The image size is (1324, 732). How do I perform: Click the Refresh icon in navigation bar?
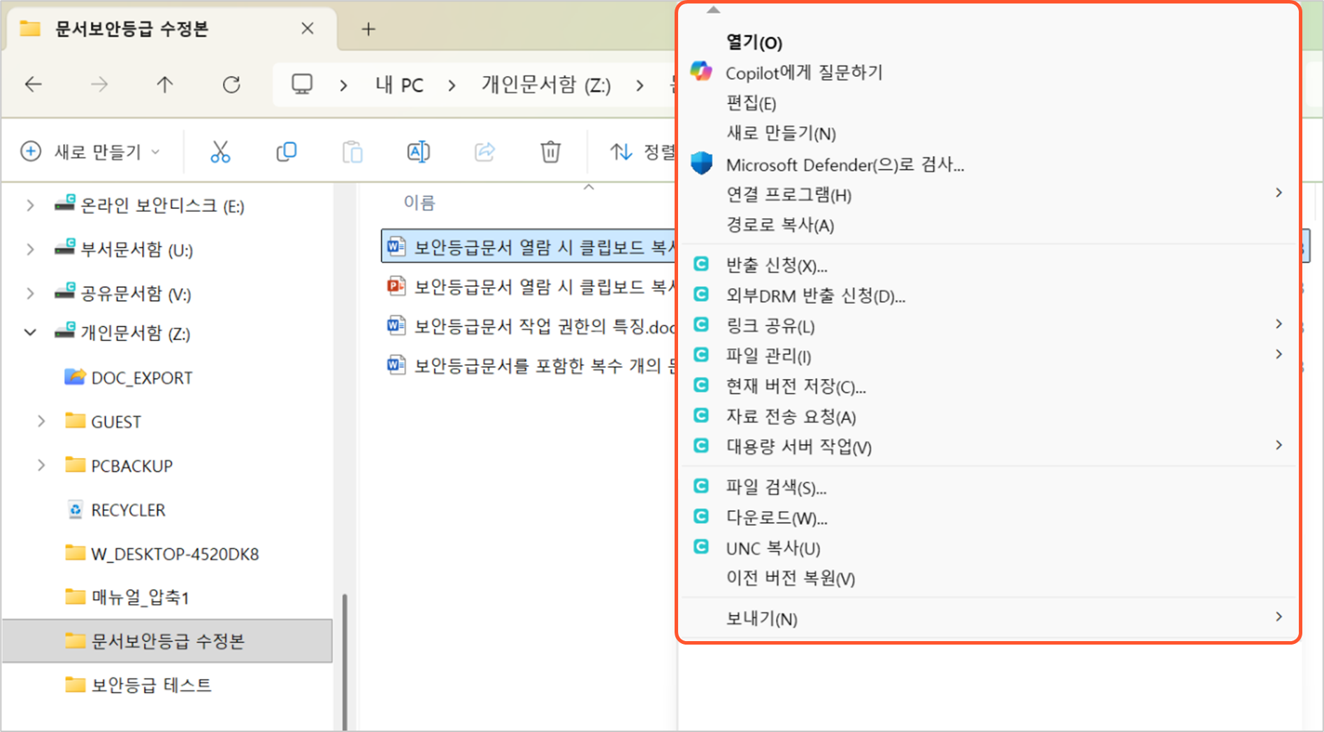[x=231, y=85]
